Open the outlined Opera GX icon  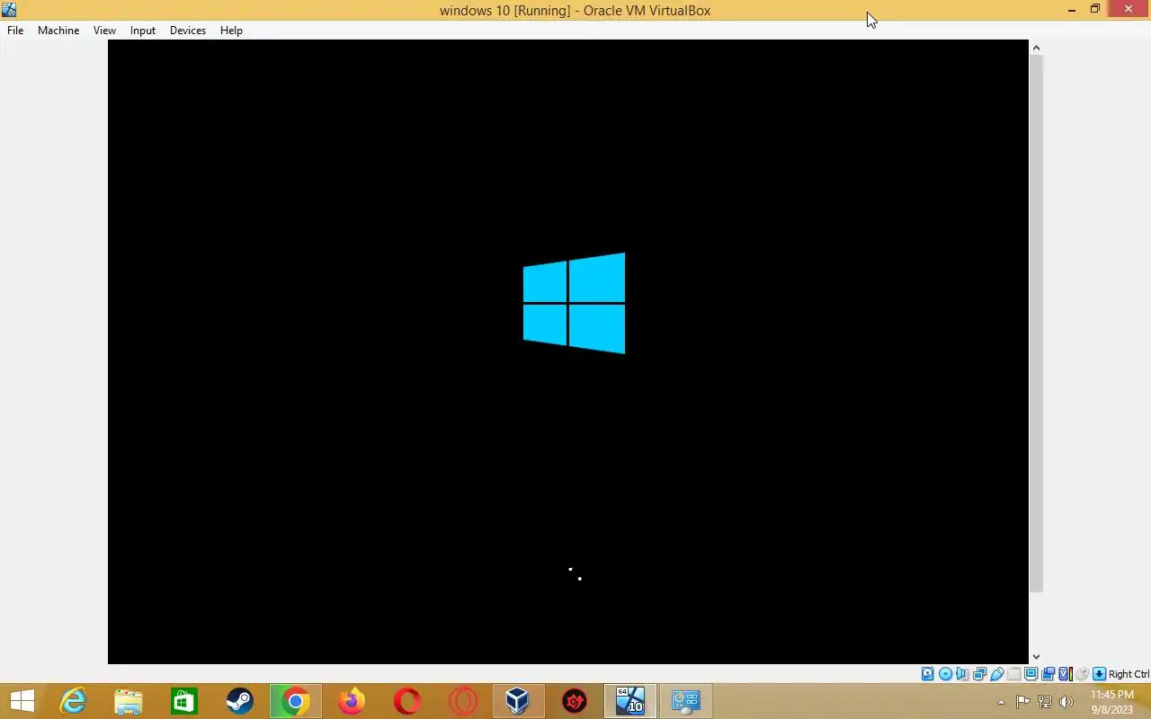click(463, 700)
